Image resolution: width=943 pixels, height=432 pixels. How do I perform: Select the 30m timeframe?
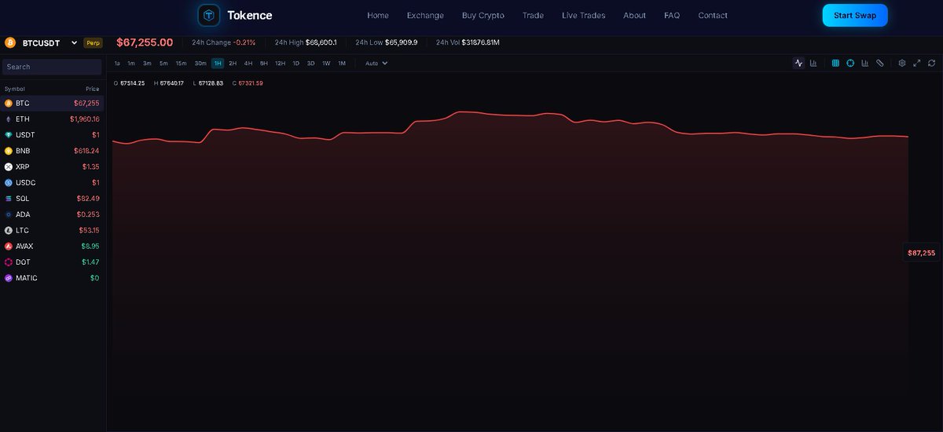[200, 63]
